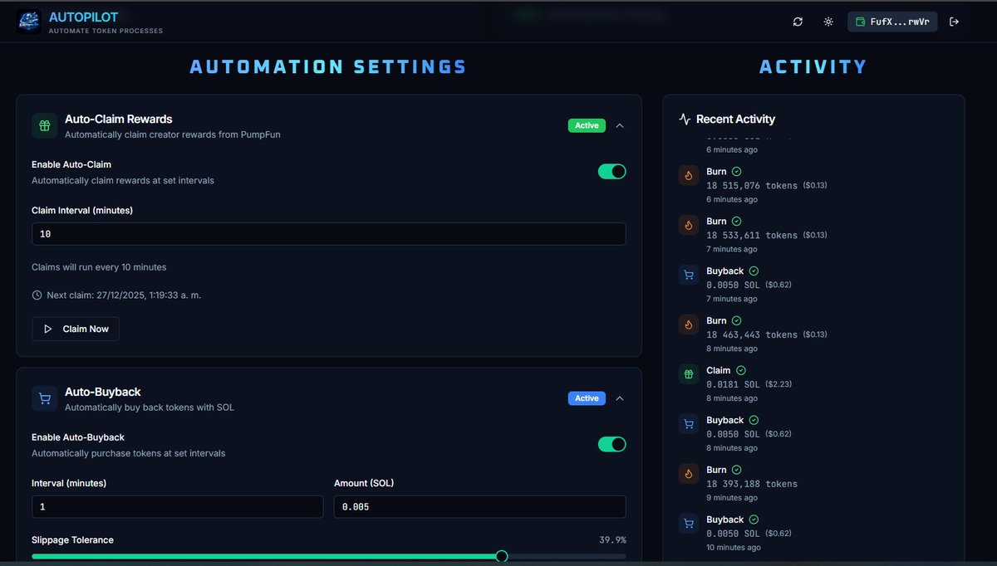
Task: Select the Auto-Claim Rewards gift icon
Action: [x=44, y=125]
